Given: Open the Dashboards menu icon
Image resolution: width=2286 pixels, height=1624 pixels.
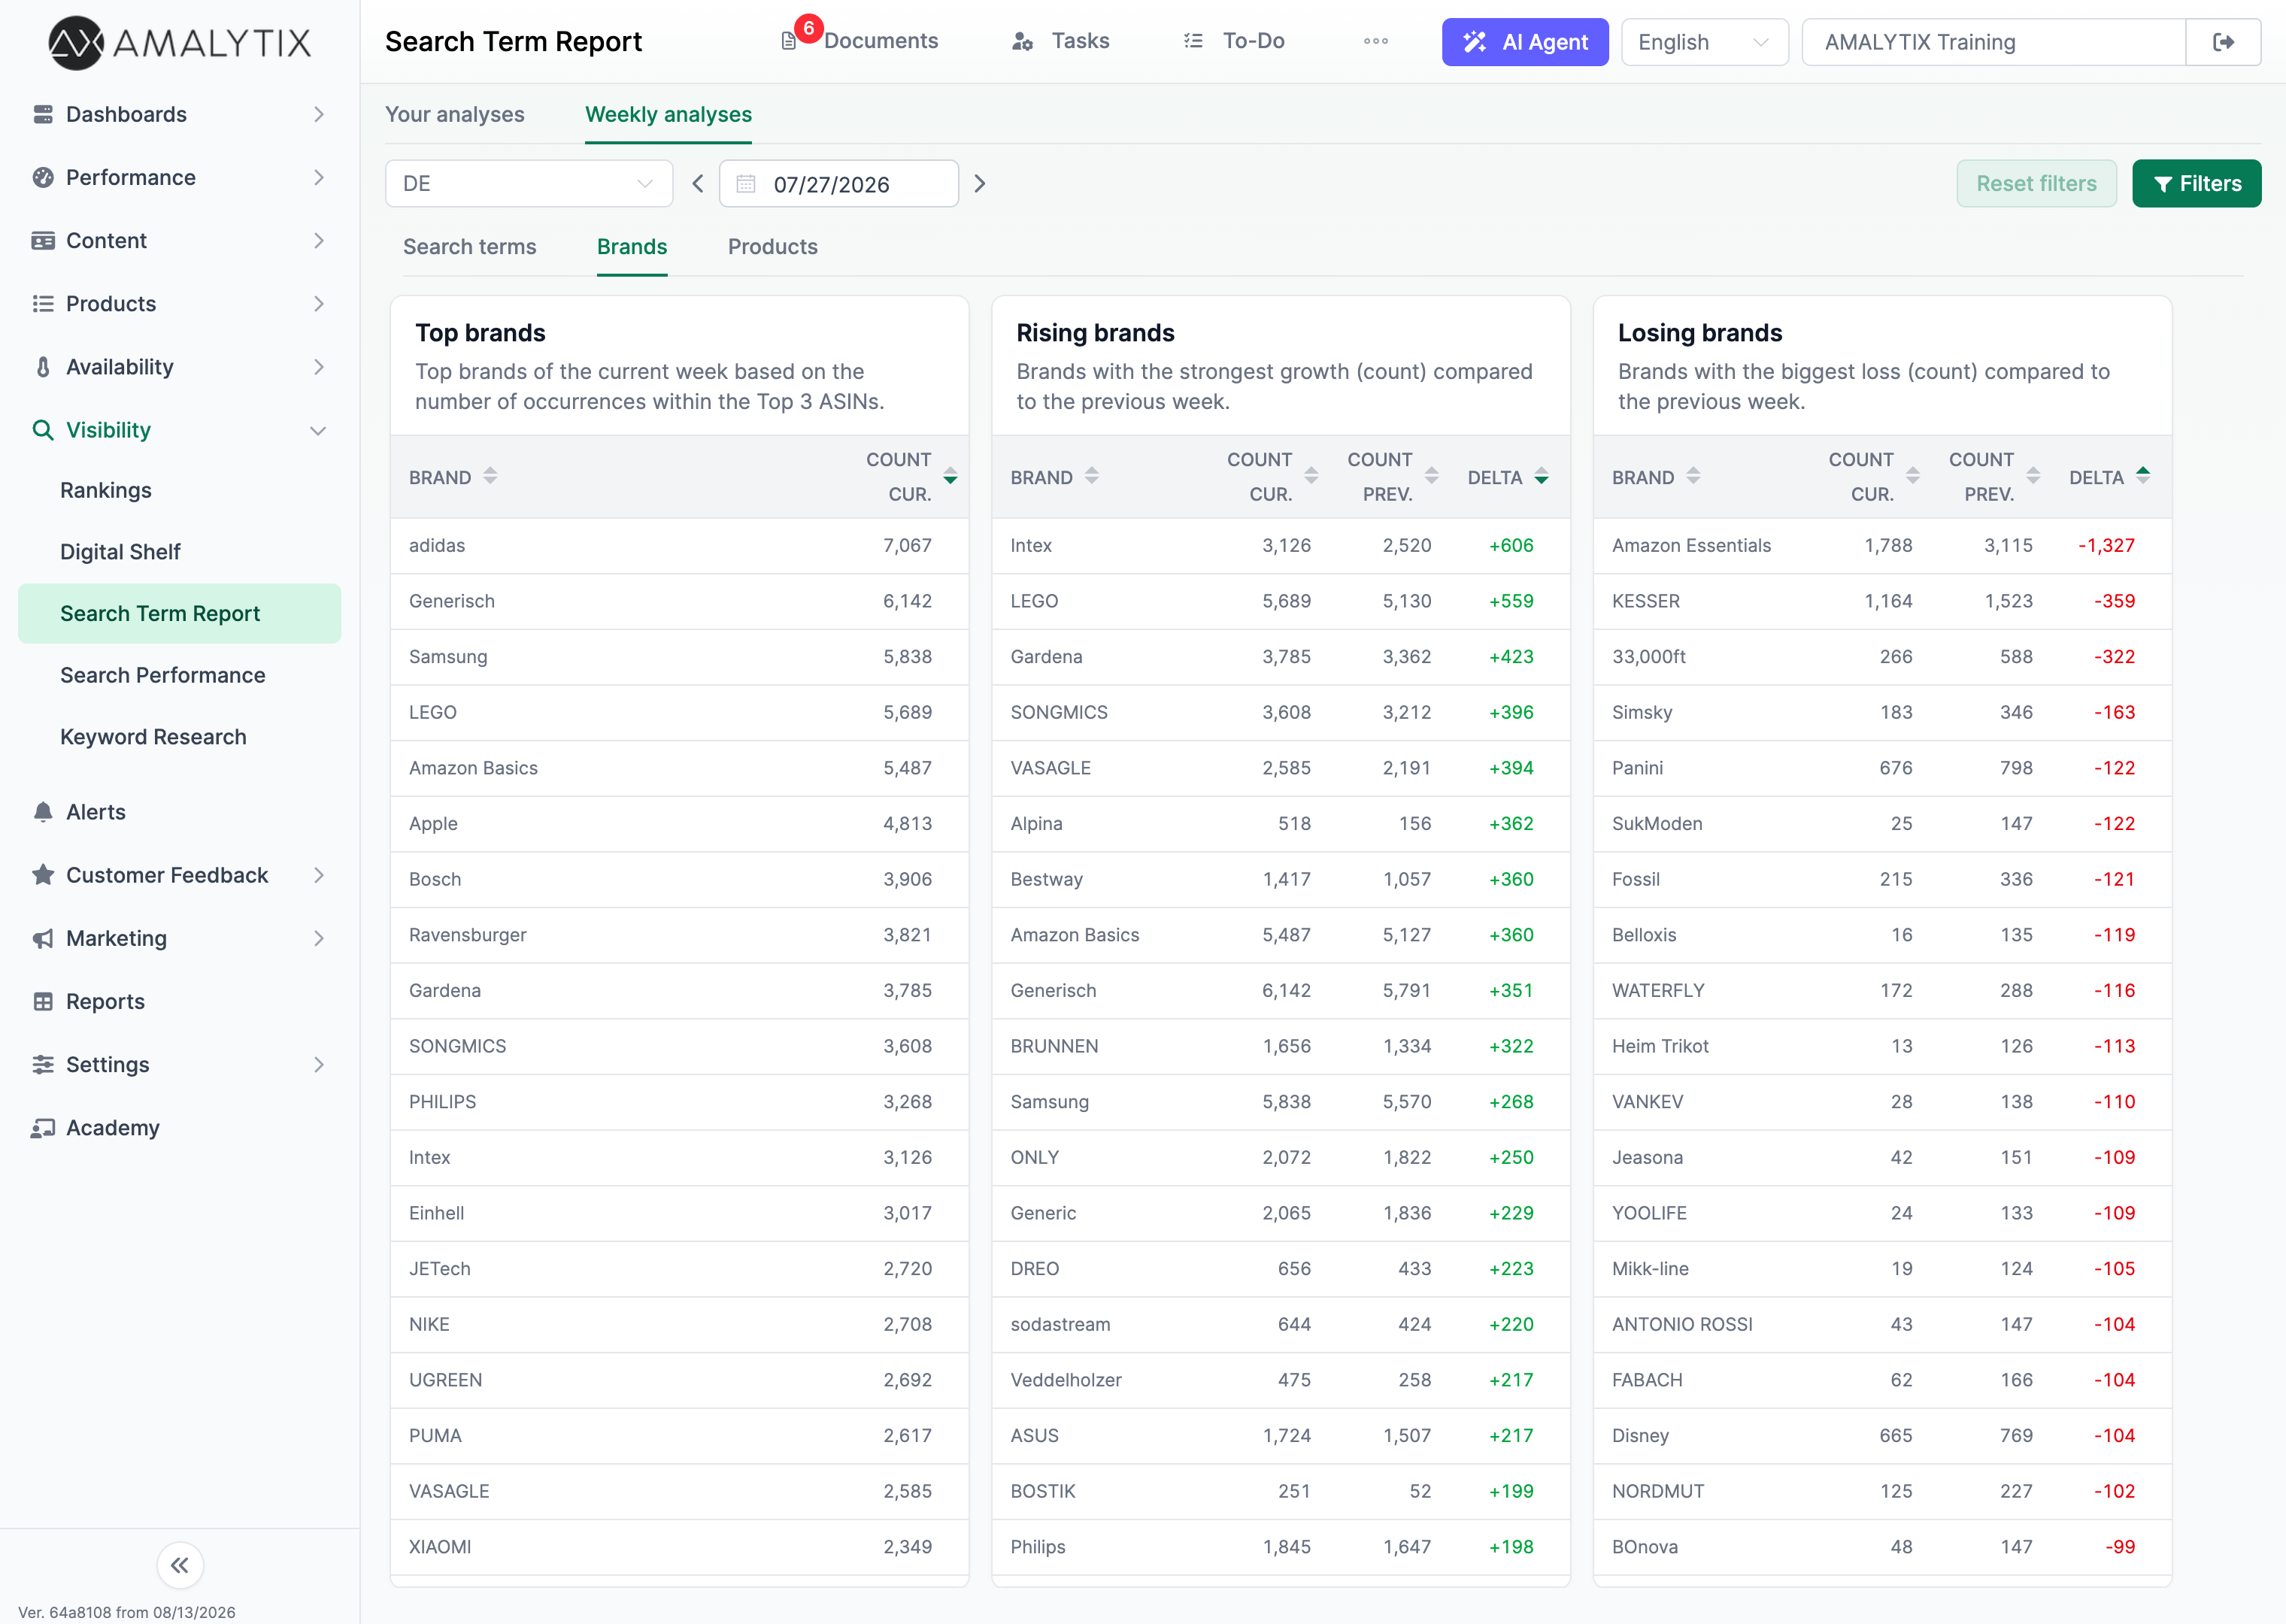Looking at the screenshot, I should point(43,114).
